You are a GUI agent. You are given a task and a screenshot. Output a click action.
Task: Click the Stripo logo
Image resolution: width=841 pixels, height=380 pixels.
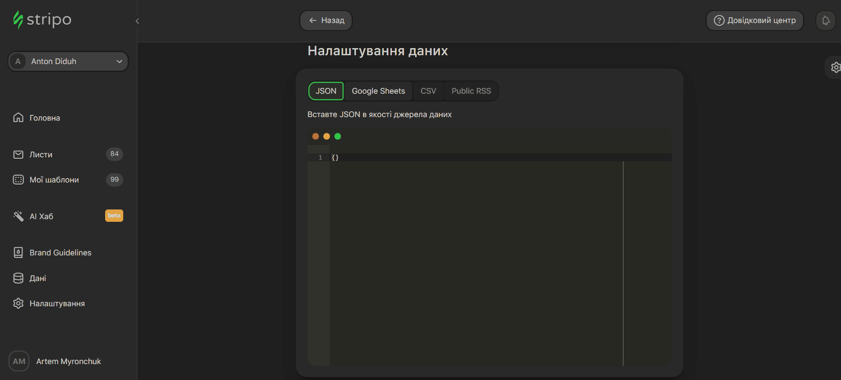[x=42, y=20]
